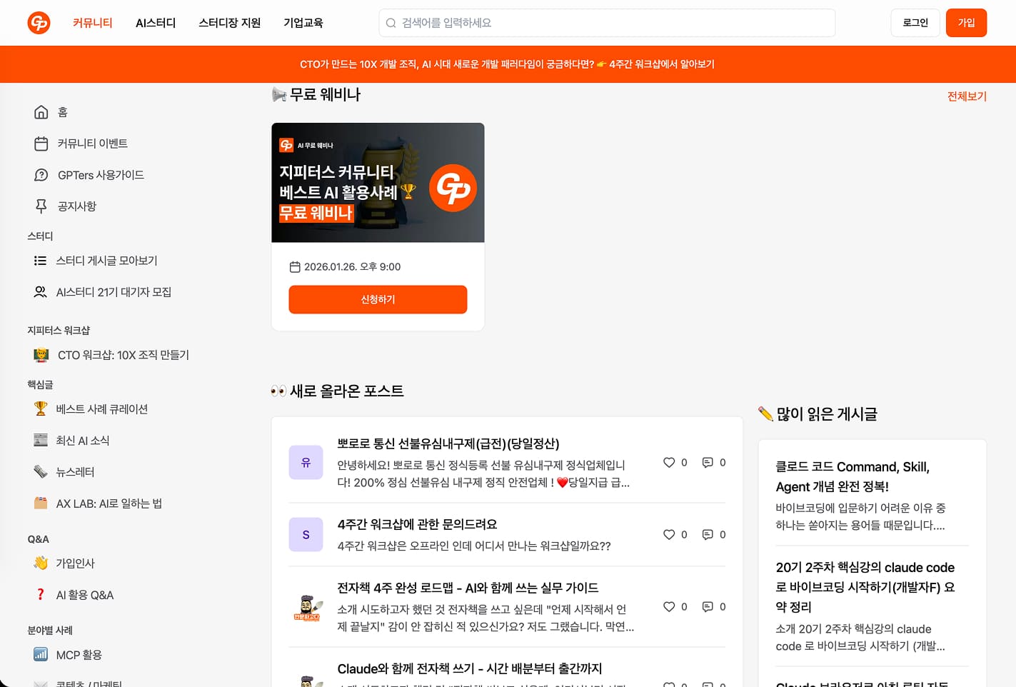This screenshot has width=1016, height=687.
Task: Click the 공지사항 pin icon
Action: point(41,206)
